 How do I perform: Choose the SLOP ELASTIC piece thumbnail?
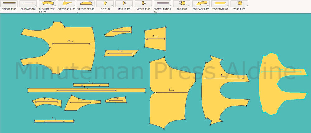point(162,3)
